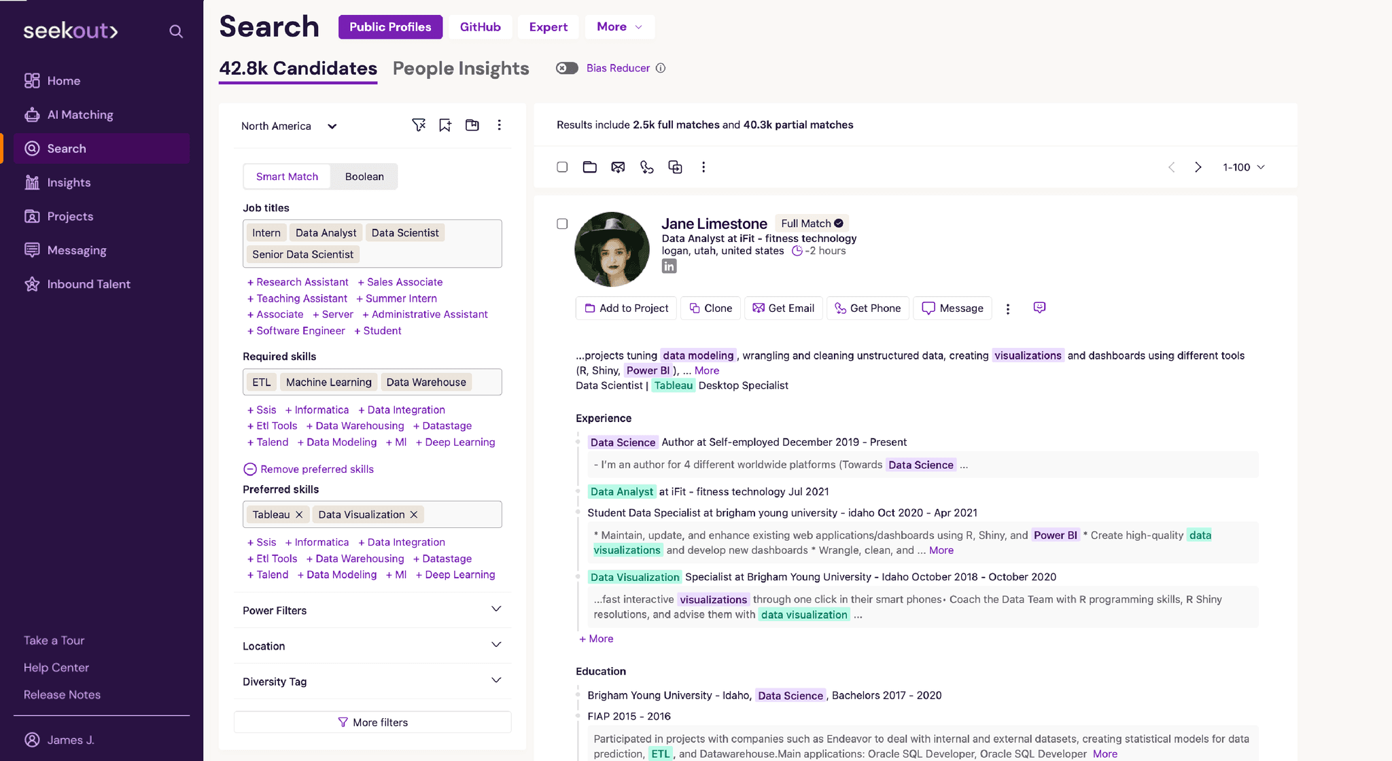Open bulk Get Phone icon in results toolbar
1392x761 pixels.
tap(646, 166)
